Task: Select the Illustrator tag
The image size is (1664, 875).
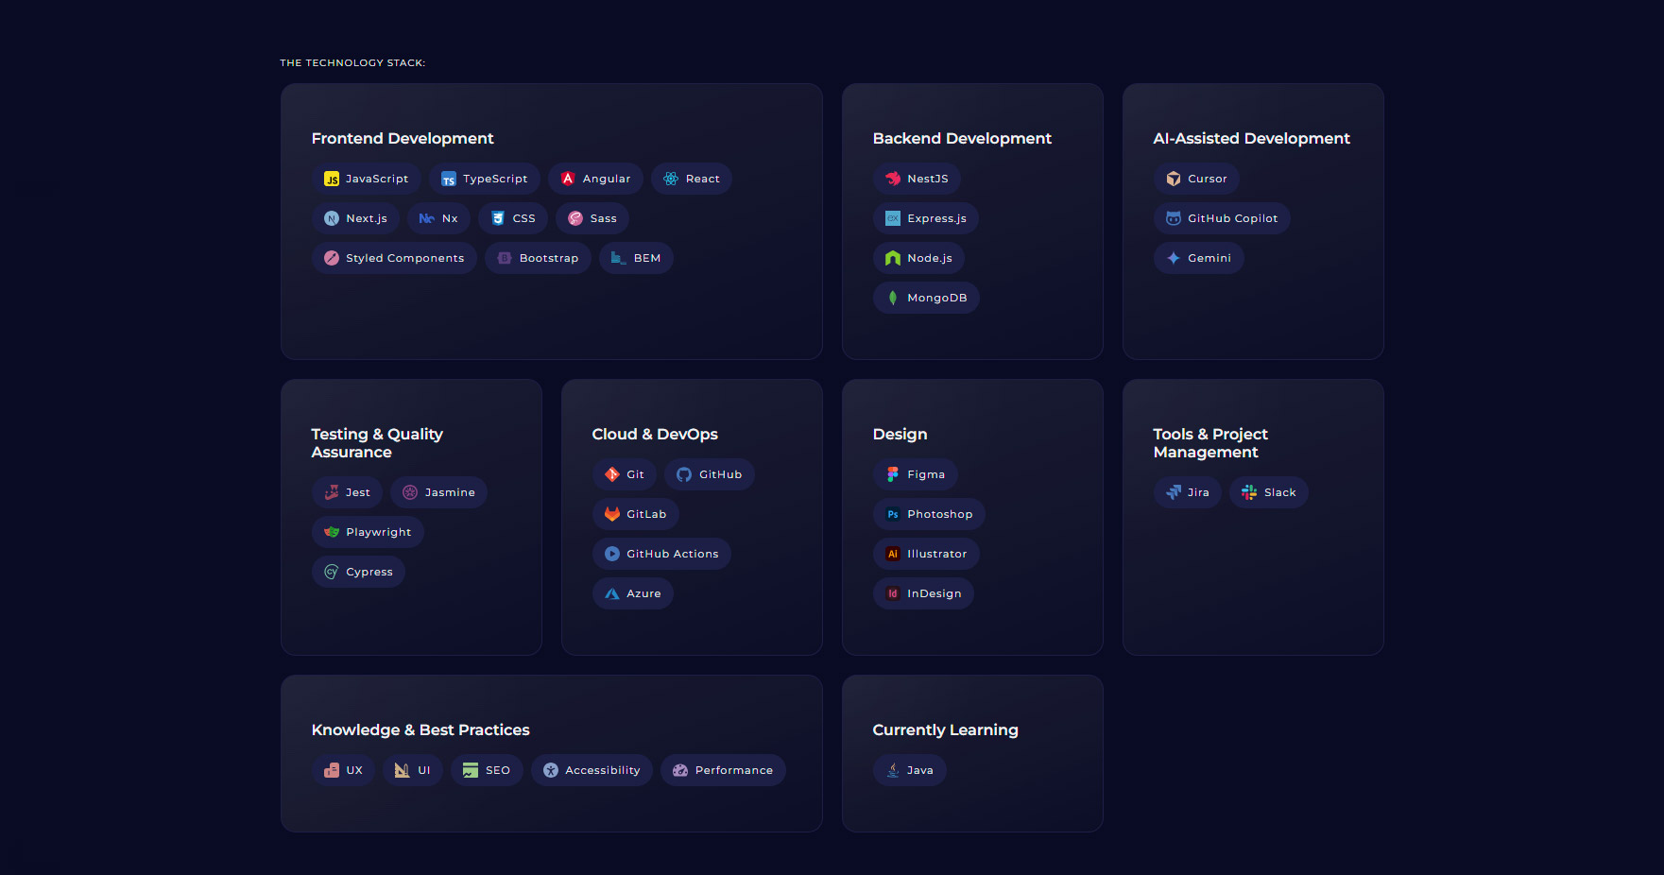Action: pos(926,554)
